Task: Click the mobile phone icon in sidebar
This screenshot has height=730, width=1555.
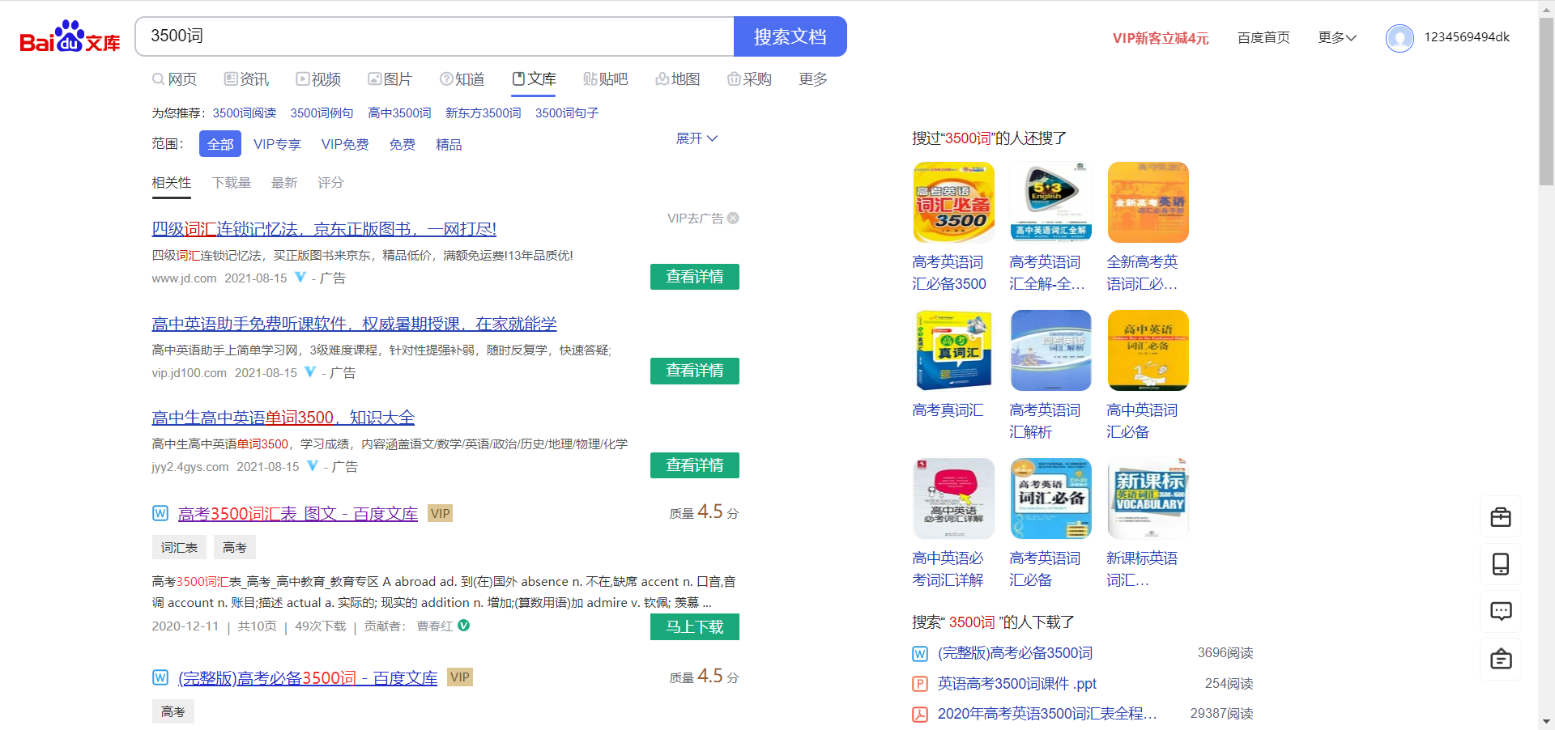Action: click(x=1501, y=563)
